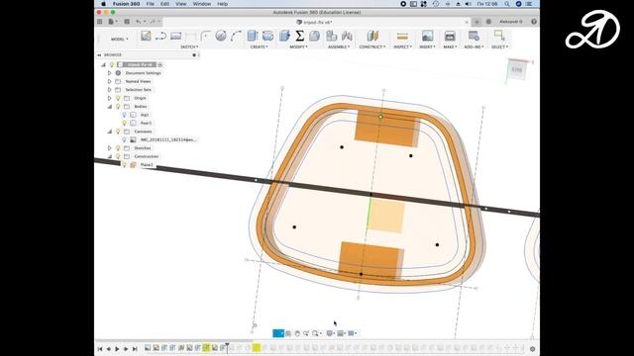Image resolution: width=634 pixels, height=356 pixels.
Task: Toggle visibility bulb of Origin folder
Action: click(x=118, y=98)
